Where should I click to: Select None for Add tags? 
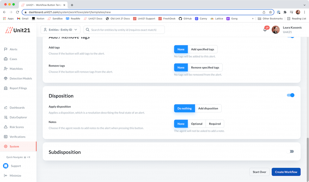coord(181,49)
